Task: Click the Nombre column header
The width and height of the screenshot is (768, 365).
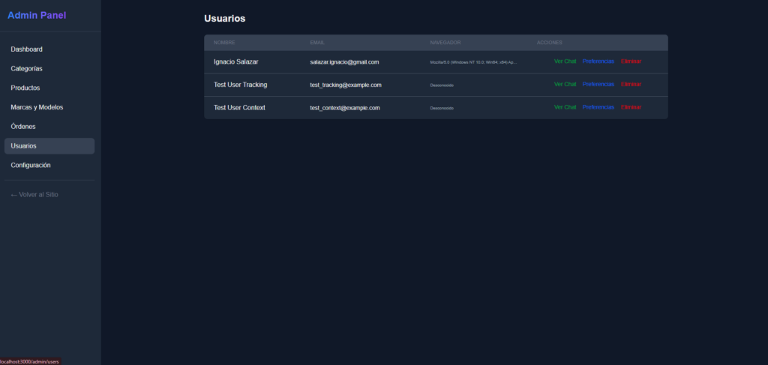Action: click(x=224, y=43)
